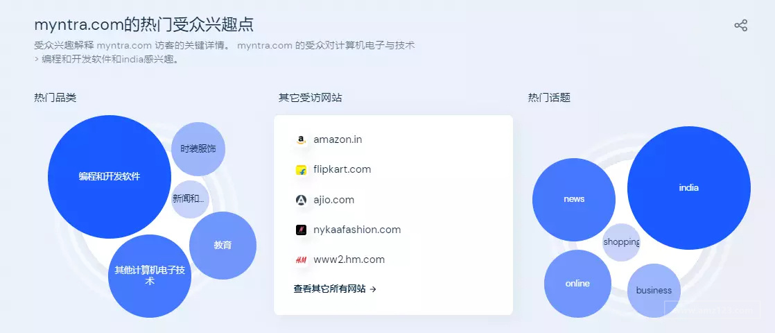Screen dimensions: 775x333
Task: Click the ajio.com favicon icon
Action: 301,200
